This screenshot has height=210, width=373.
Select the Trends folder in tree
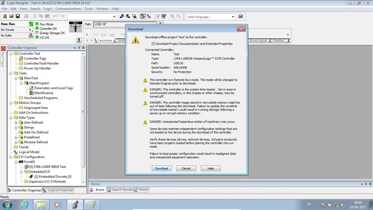tap(24, 147)
